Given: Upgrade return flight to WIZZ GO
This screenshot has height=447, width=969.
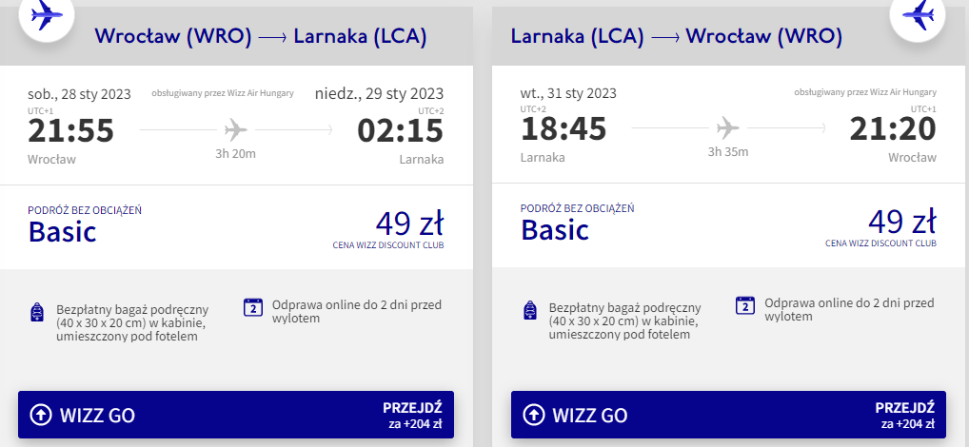Looking at the screenshot, I should click(728, 415).
